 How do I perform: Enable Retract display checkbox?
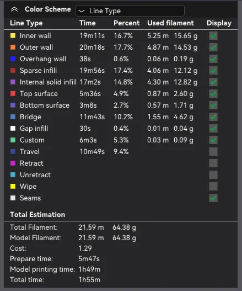(x=213, y=163)
